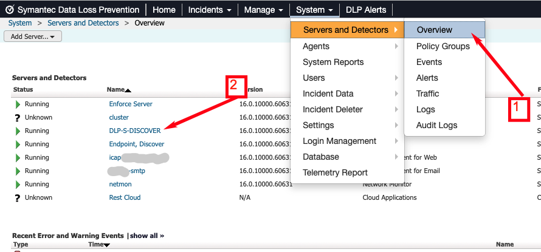The height and width of the screenshot is (252, 541).
Task: Open the Add Server dropdown
Action: (x=33, y=36)
